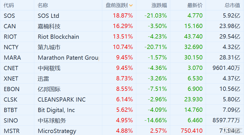This screenshot has width=244, height=135.
Task: Open the CNET 中网载线 row
Action: [x=122, y=68]
